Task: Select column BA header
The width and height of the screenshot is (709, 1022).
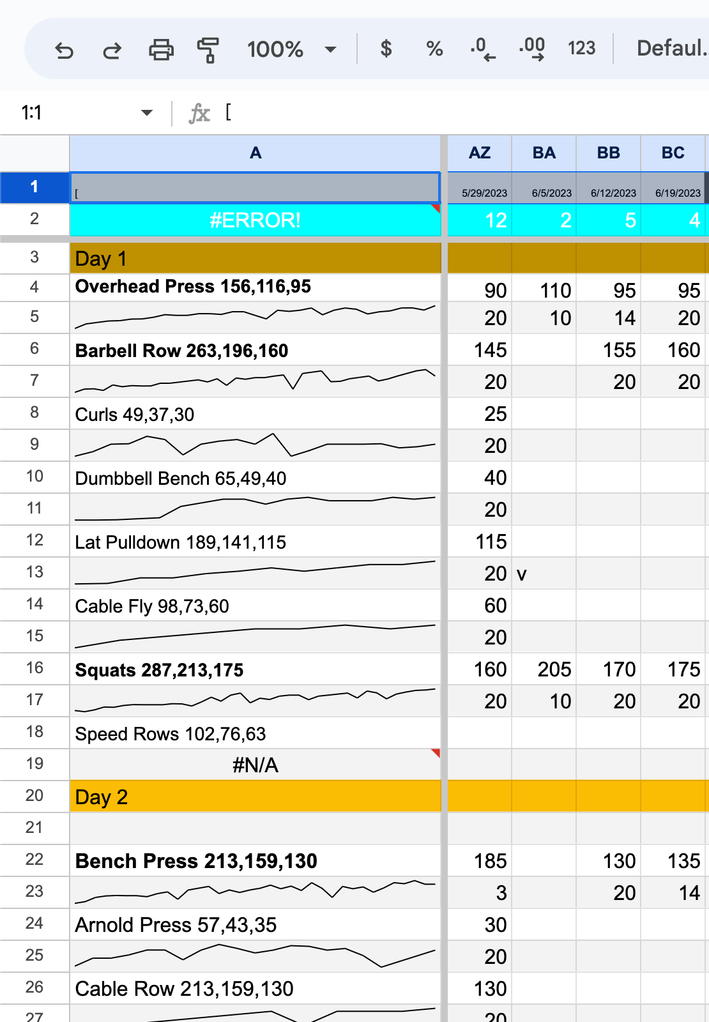Action: pos(544,153)
